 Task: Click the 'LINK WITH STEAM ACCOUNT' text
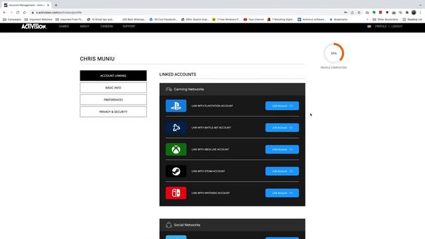pyautogui.click(x=208, y=171)
